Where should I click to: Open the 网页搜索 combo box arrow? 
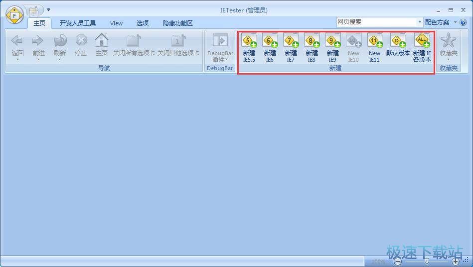coord(420,22)
